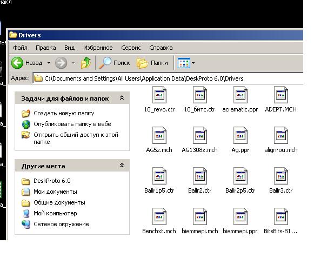Collapse the 'Задачи для файлов и папок' panel
This screenshot has height=270, width=334.
122,98
